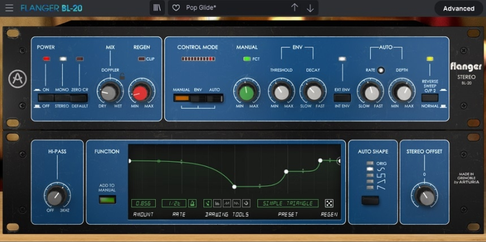Click the 'FLANGER BL-20' title text
This screenshot has width=486, height=242.
[51, 8]
